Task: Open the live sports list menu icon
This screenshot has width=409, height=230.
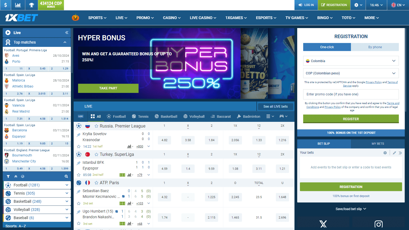Action: pos(270,116)
